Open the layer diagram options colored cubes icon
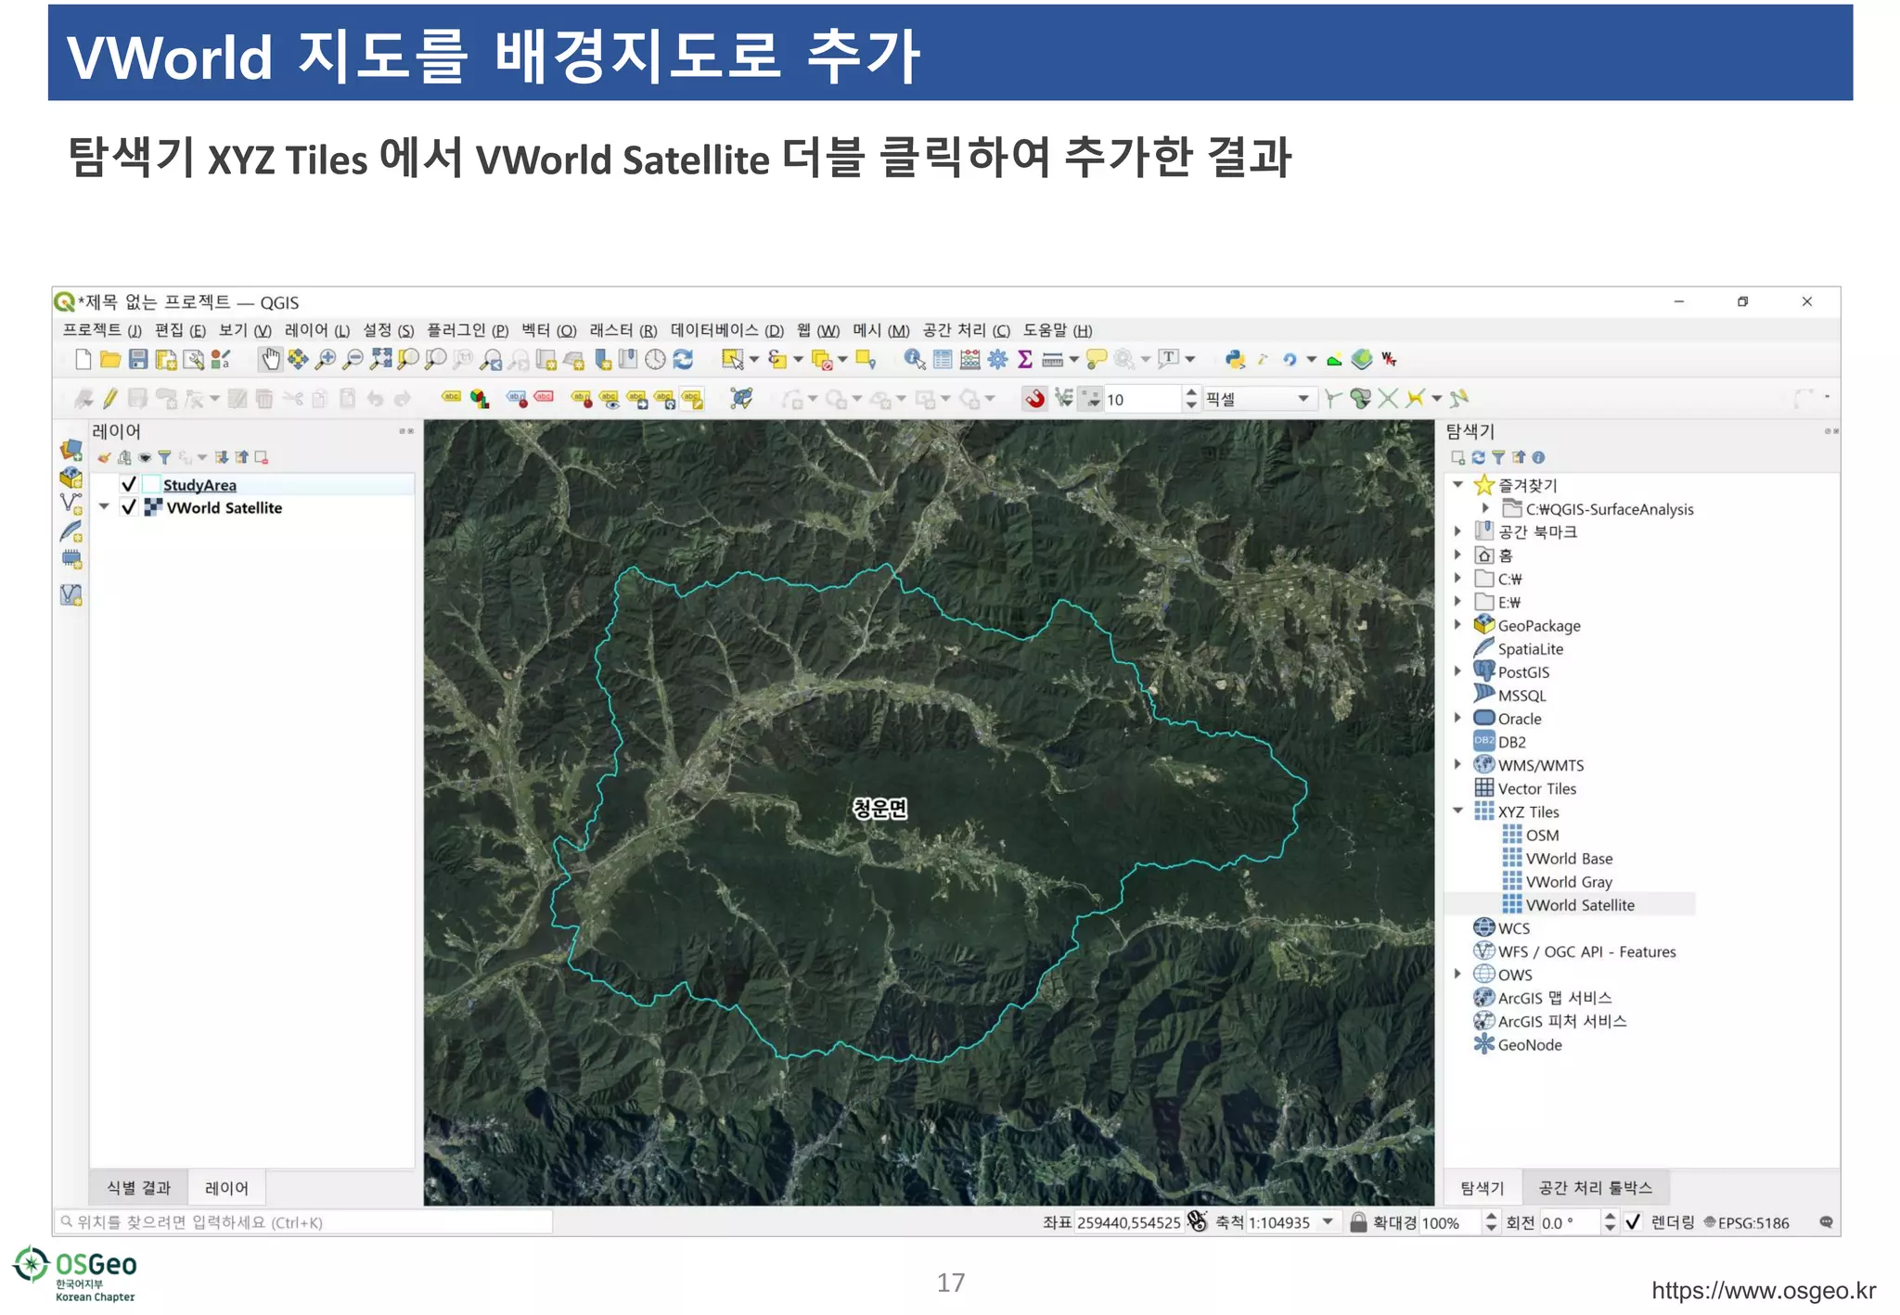1900x1315 pixels. (479, 399)
